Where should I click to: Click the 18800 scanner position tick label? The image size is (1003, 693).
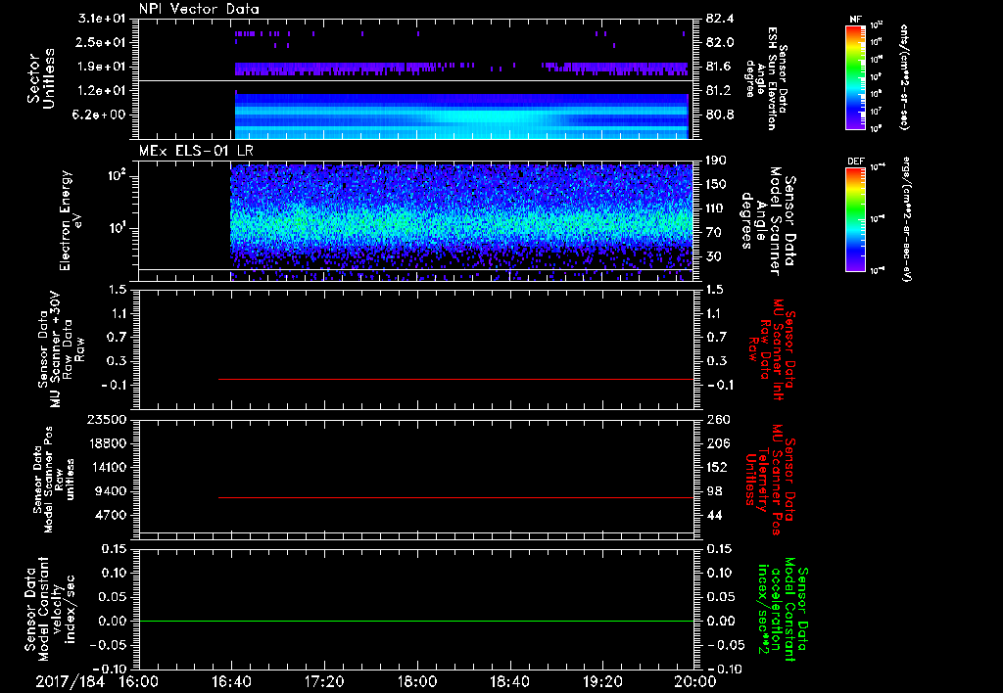108,443
